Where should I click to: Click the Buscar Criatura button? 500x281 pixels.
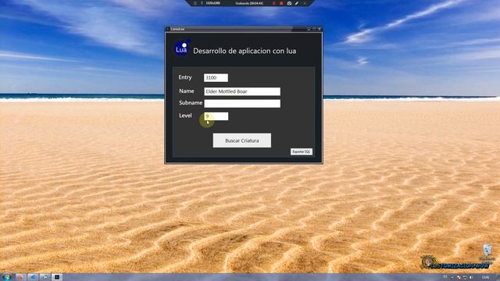tap(242, 140)
